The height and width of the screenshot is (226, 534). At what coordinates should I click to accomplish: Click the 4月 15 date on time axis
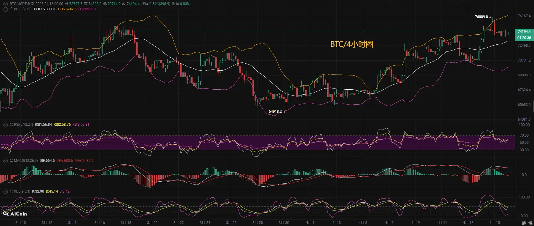(x=495, y=223)
